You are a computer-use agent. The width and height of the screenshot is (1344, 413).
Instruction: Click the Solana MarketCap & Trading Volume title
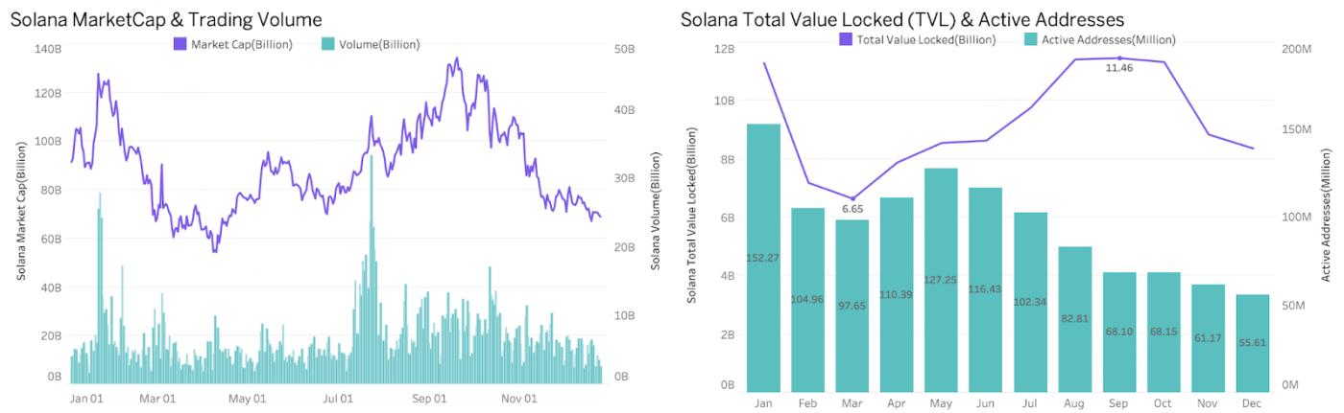[x=166, y=19]
